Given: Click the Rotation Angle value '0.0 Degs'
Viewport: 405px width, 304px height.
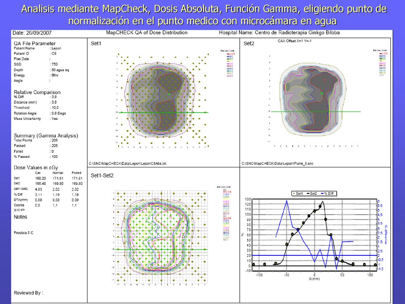Looking at the screenshot, I should (59, 113).
